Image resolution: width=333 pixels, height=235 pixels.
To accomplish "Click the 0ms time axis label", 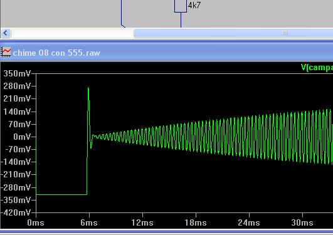I will (x=36, y=222).
